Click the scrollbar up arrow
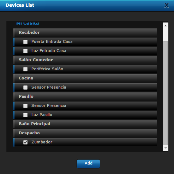Screen dimensions: 174x174 (x=166, y=26)
